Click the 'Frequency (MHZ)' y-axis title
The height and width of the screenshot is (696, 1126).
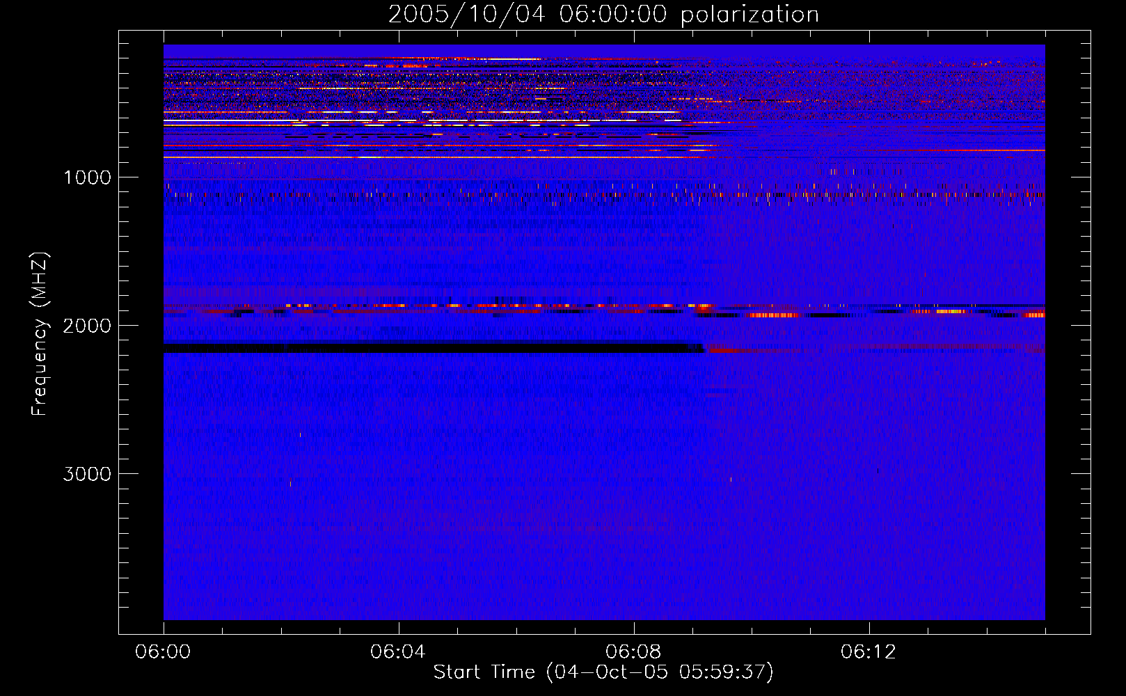click(x=40, y=334)
